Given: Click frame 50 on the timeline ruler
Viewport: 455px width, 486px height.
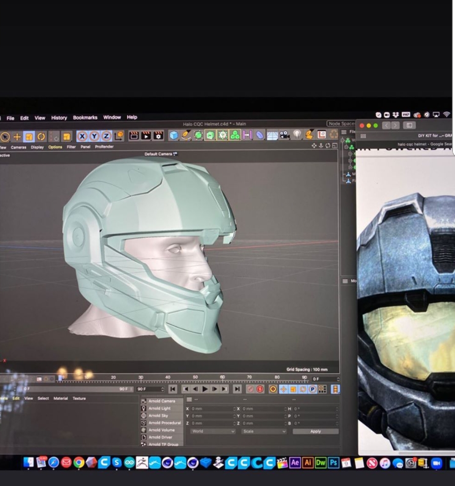Looking at the screenshot, I should click(x=195, y=377).
